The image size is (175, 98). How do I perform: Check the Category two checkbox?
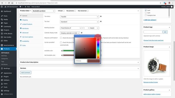coord(146,15)
